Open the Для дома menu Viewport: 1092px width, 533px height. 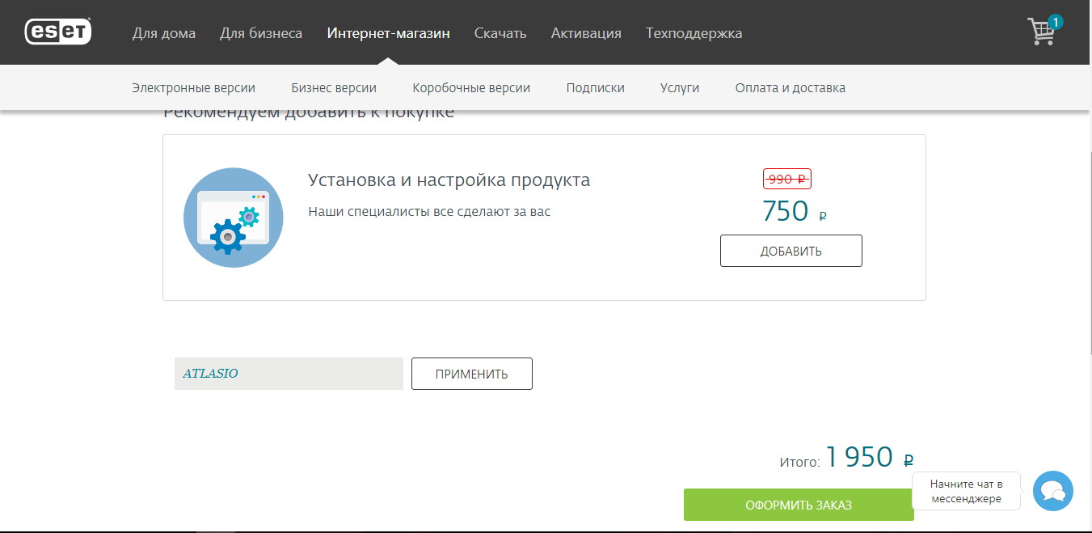coord(164,33)
